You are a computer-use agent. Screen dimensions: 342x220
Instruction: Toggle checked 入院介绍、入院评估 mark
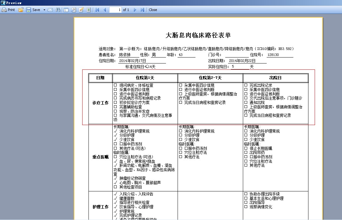115,194
